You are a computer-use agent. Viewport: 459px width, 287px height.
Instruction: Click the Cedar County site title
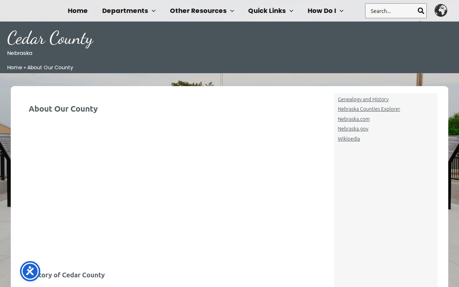point(50,38)
